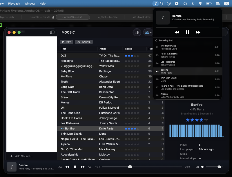This screenshot has width=232, height=177.
Task: Click the Shuffle button above track list
Action: (x=84, y=42)
